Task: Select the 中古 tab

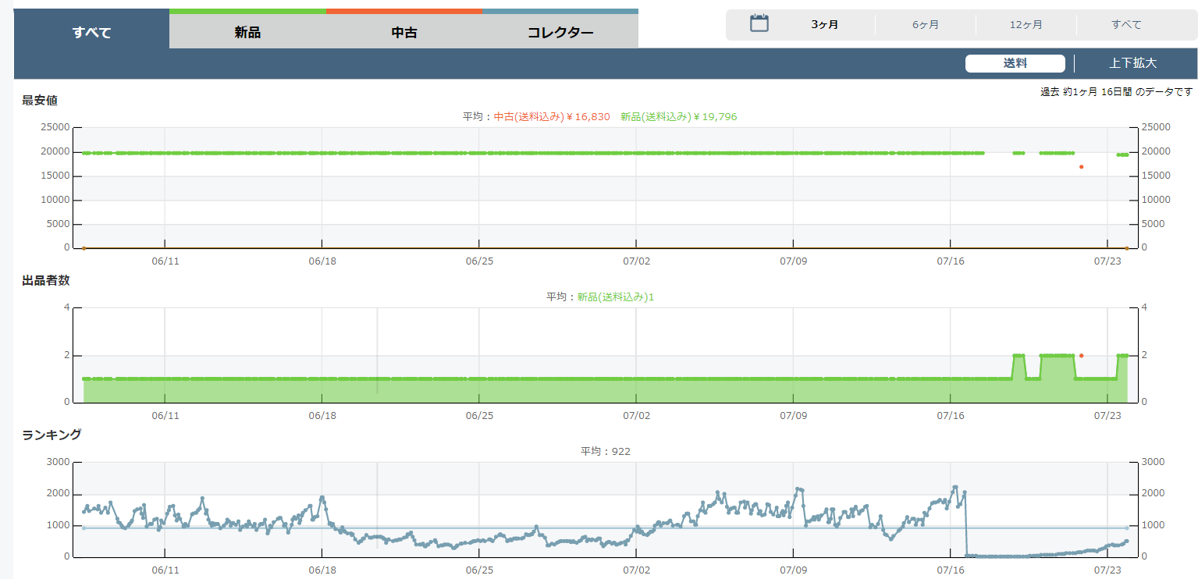Action: point(403,32)
